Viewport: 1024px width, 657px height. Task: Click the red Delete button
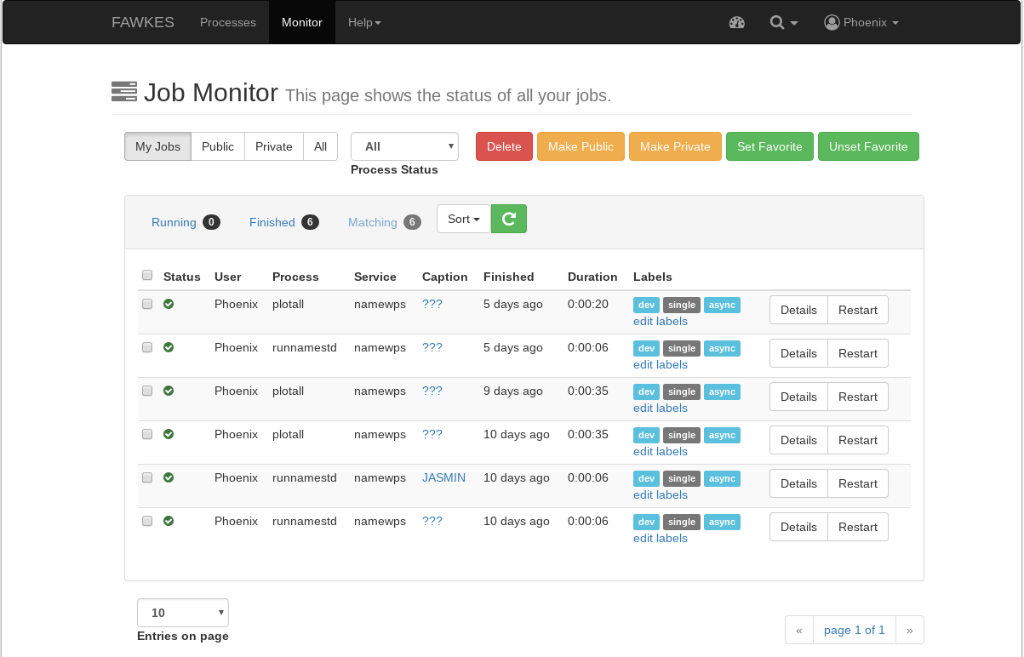point(504,146)
